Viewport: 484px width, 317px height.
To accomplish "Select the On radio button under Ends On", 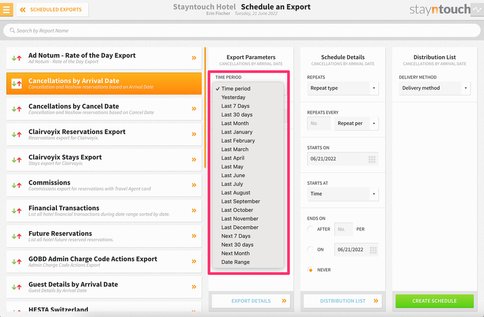I will point(310,249).
